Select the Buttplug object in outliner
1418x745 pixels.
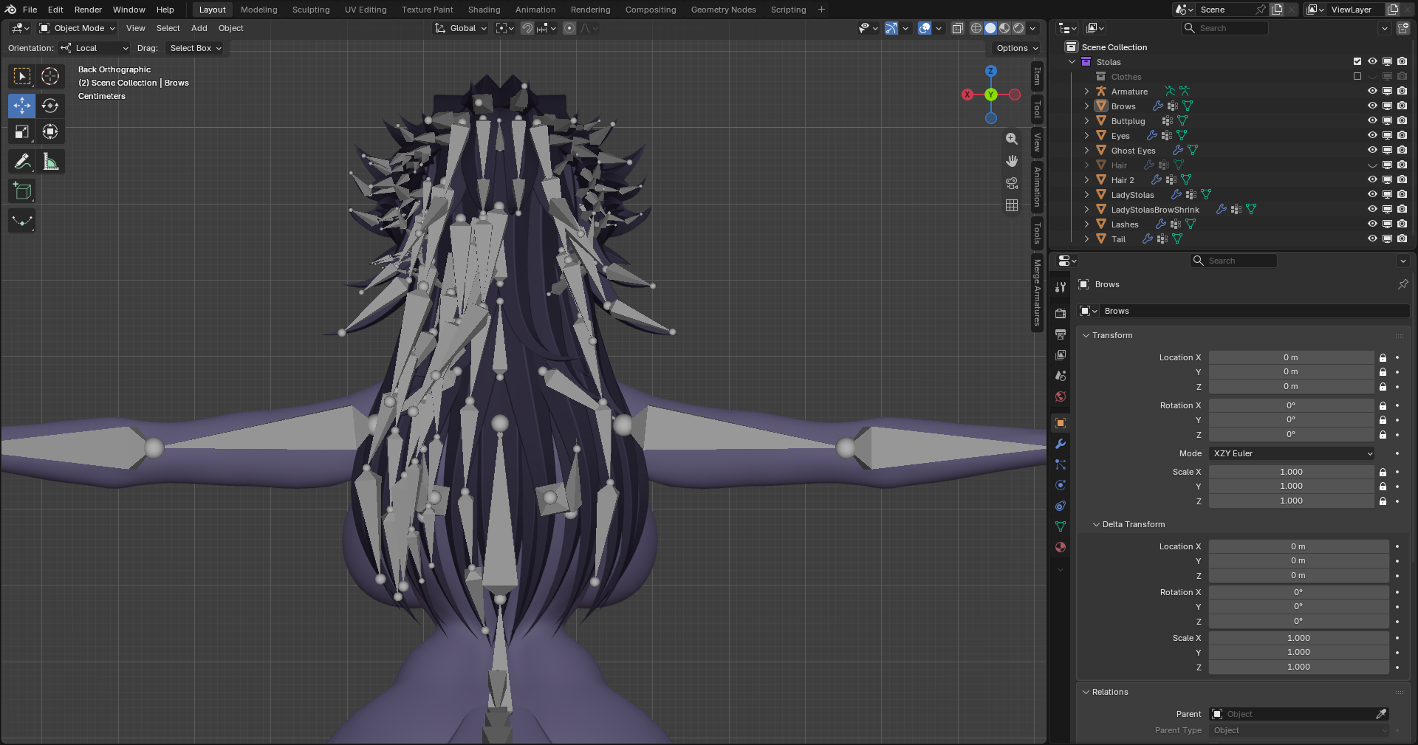click(x=1128, y=121)
